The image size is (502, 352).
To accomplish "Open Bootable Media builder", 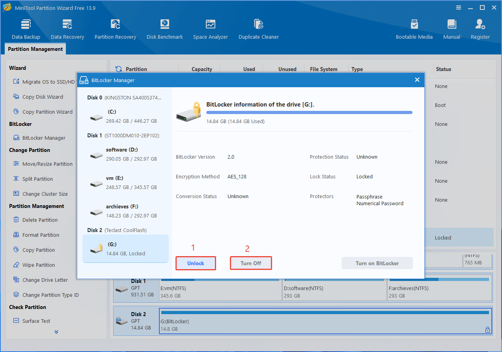I will 414,29.
